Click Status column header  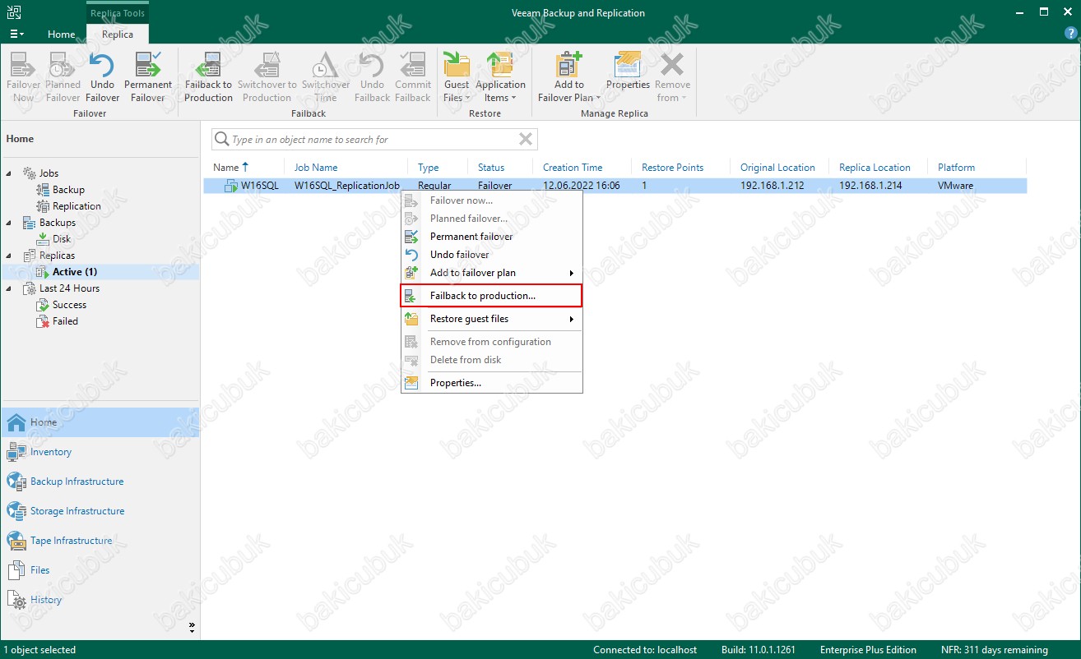pyautogui.click(x=491, y=168)
